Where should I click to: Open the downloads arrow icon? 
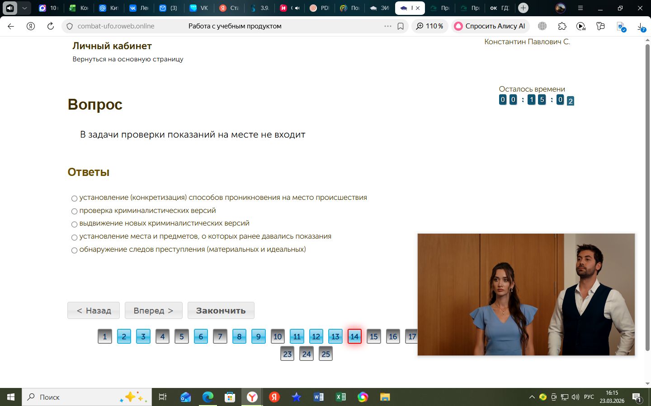pos(641,27)
